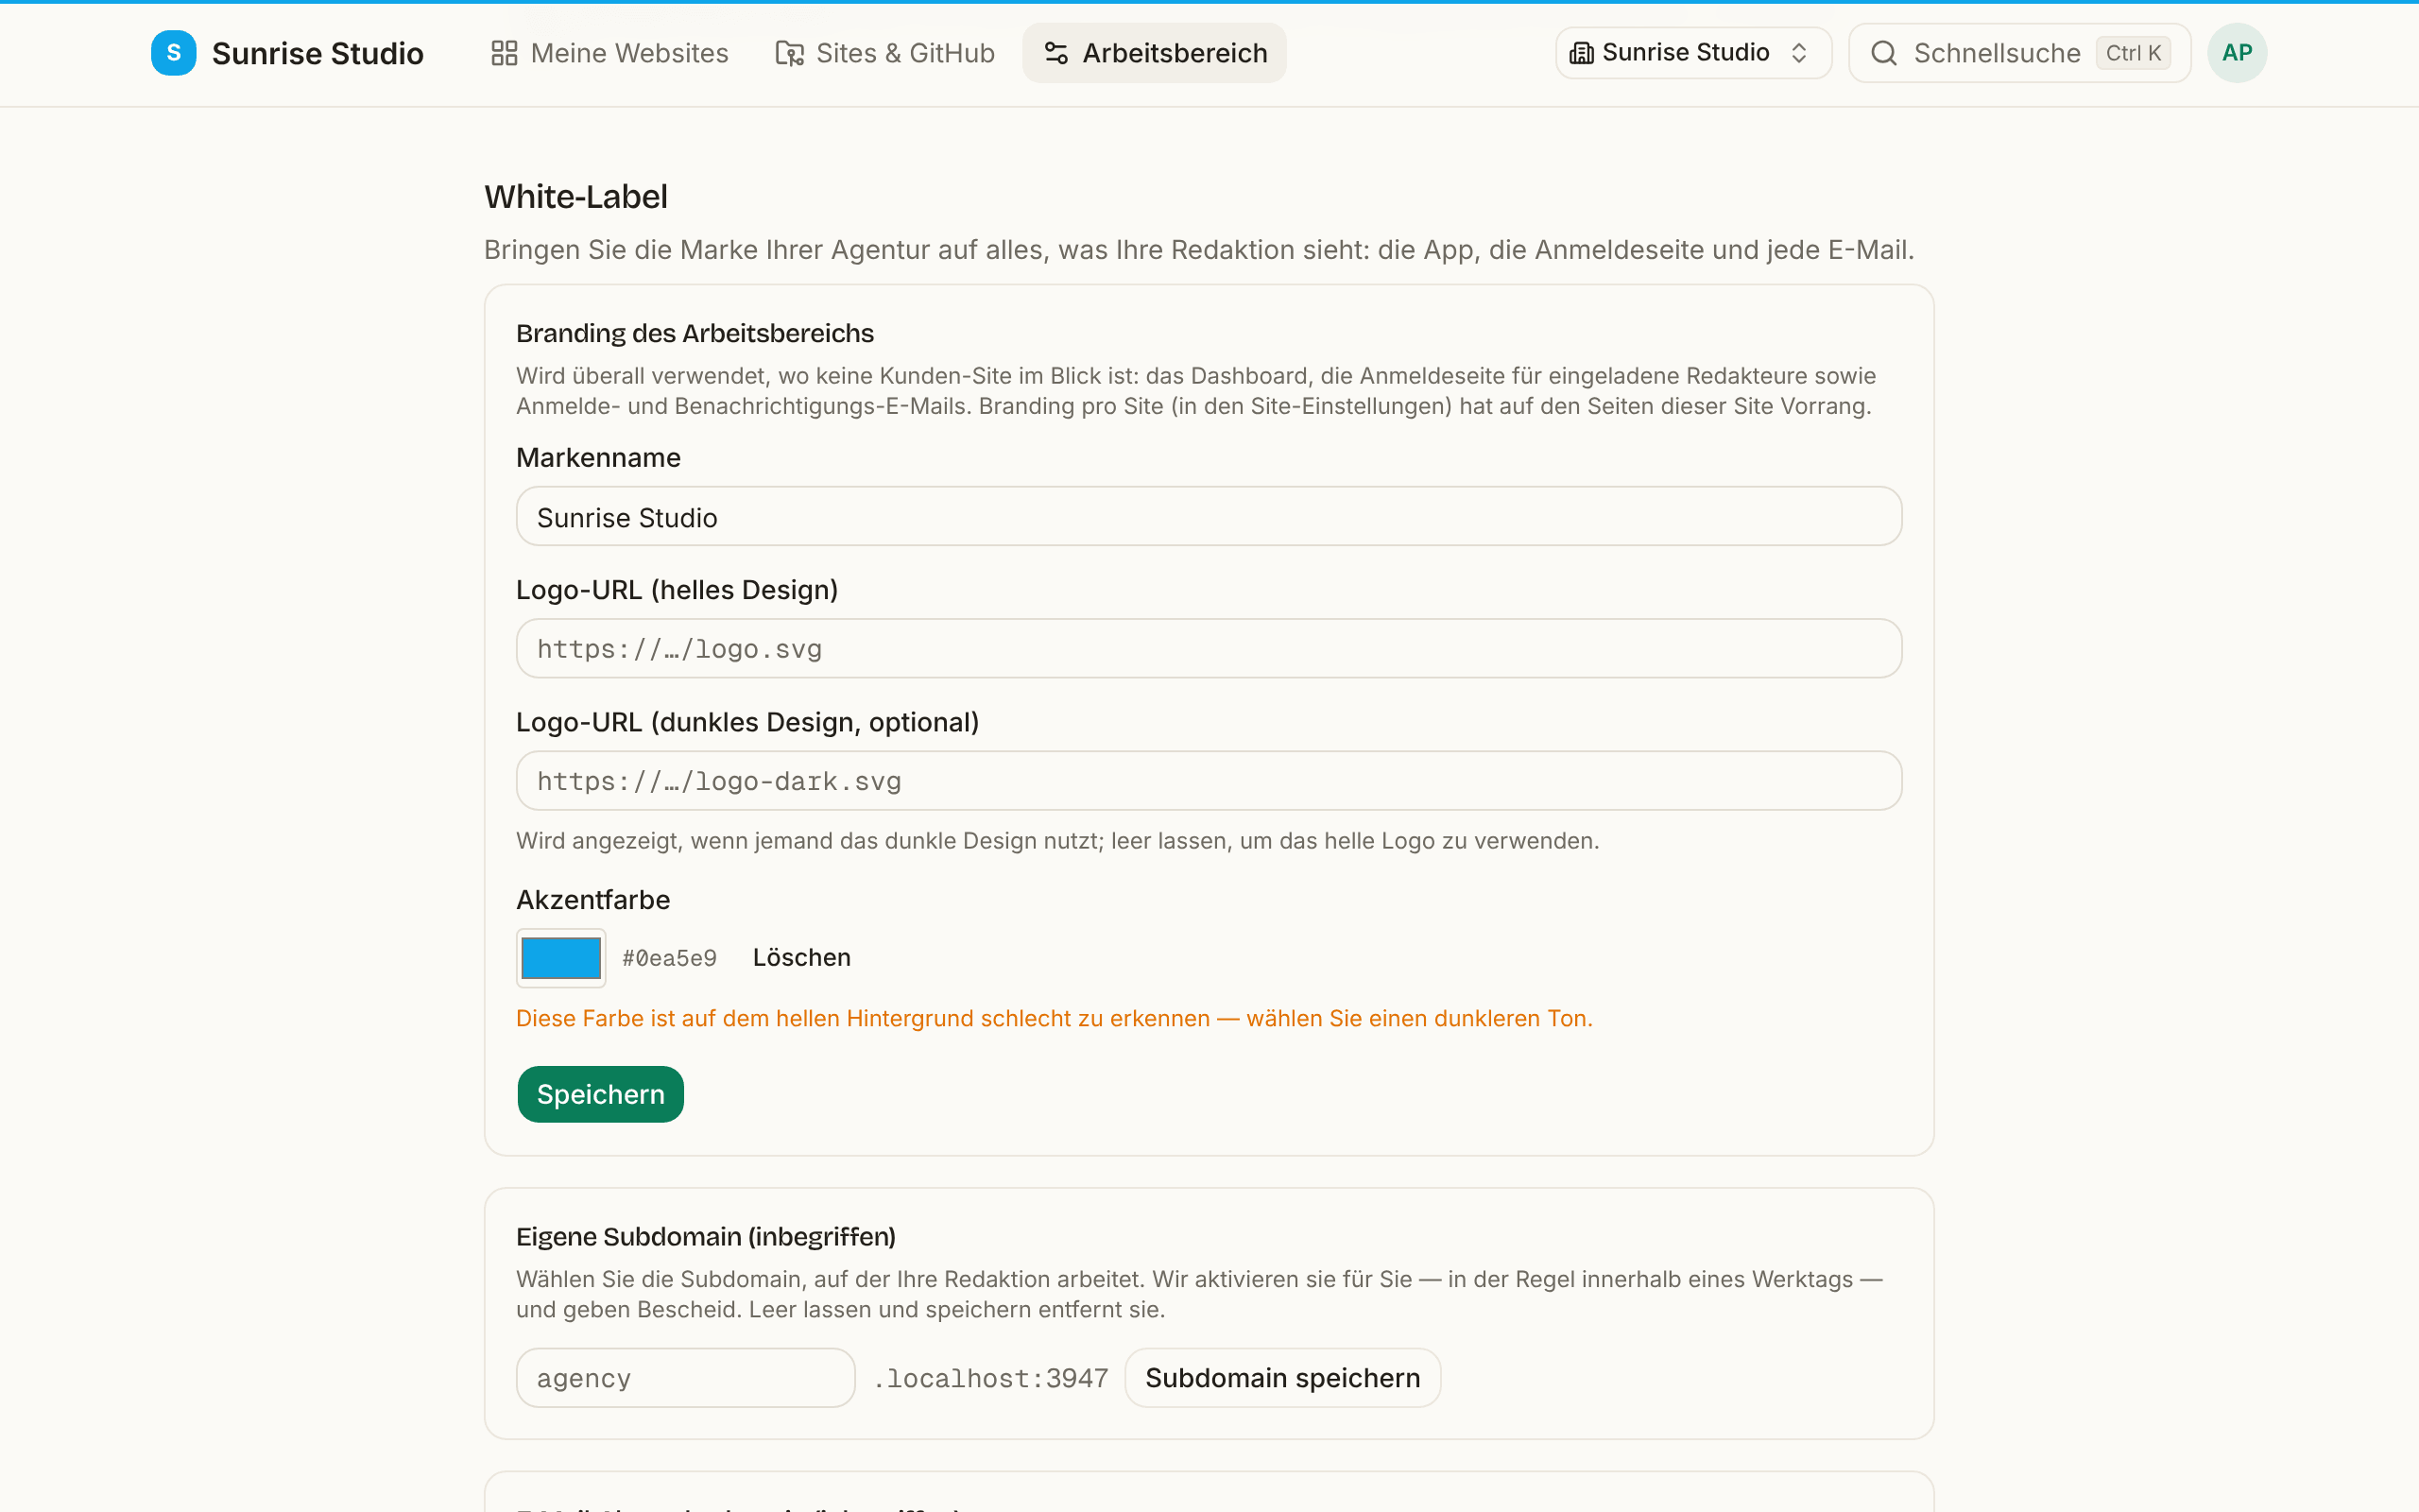
Task: Open the AP user avatar menu
Action: (2237, 53)
